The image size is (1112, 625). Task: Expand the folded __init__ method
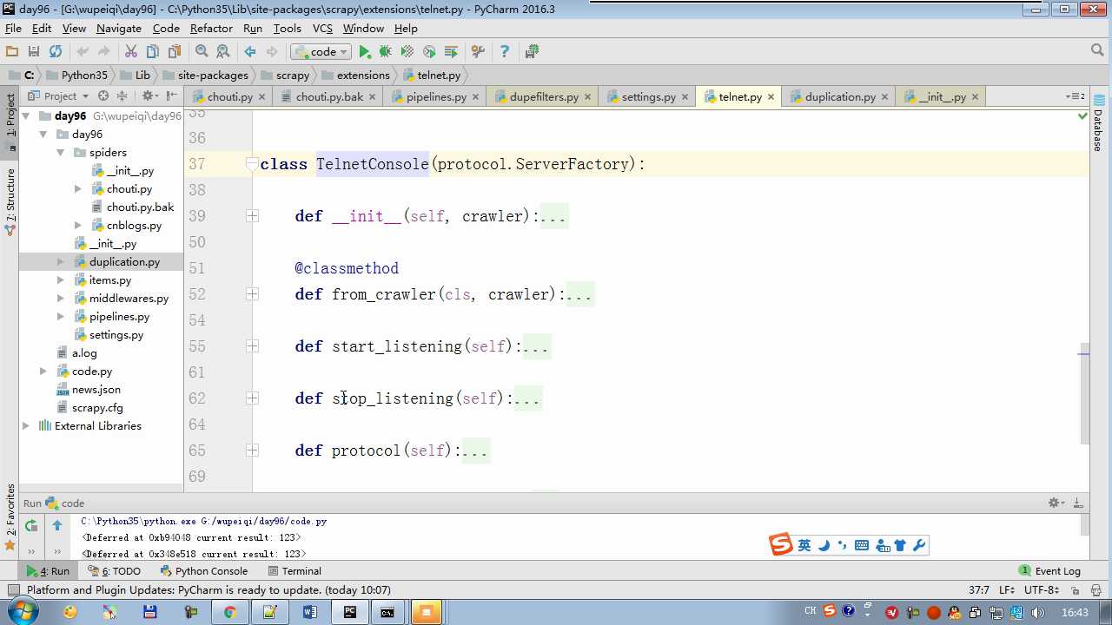coord(252,216)
